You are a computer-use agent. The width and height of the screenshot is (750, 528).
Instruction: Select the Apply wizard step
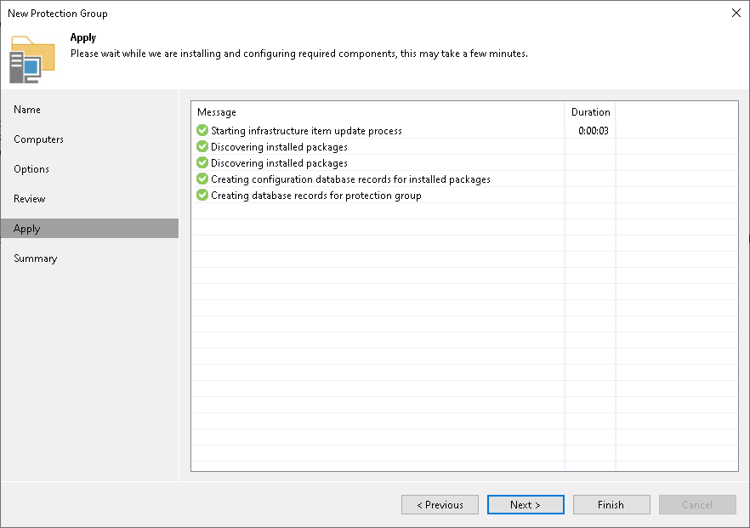89,229
